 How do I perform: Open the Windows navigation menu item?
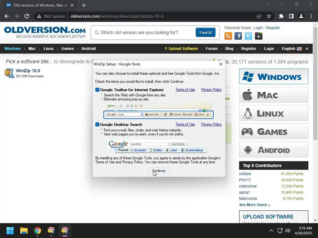tap(12, 49)
